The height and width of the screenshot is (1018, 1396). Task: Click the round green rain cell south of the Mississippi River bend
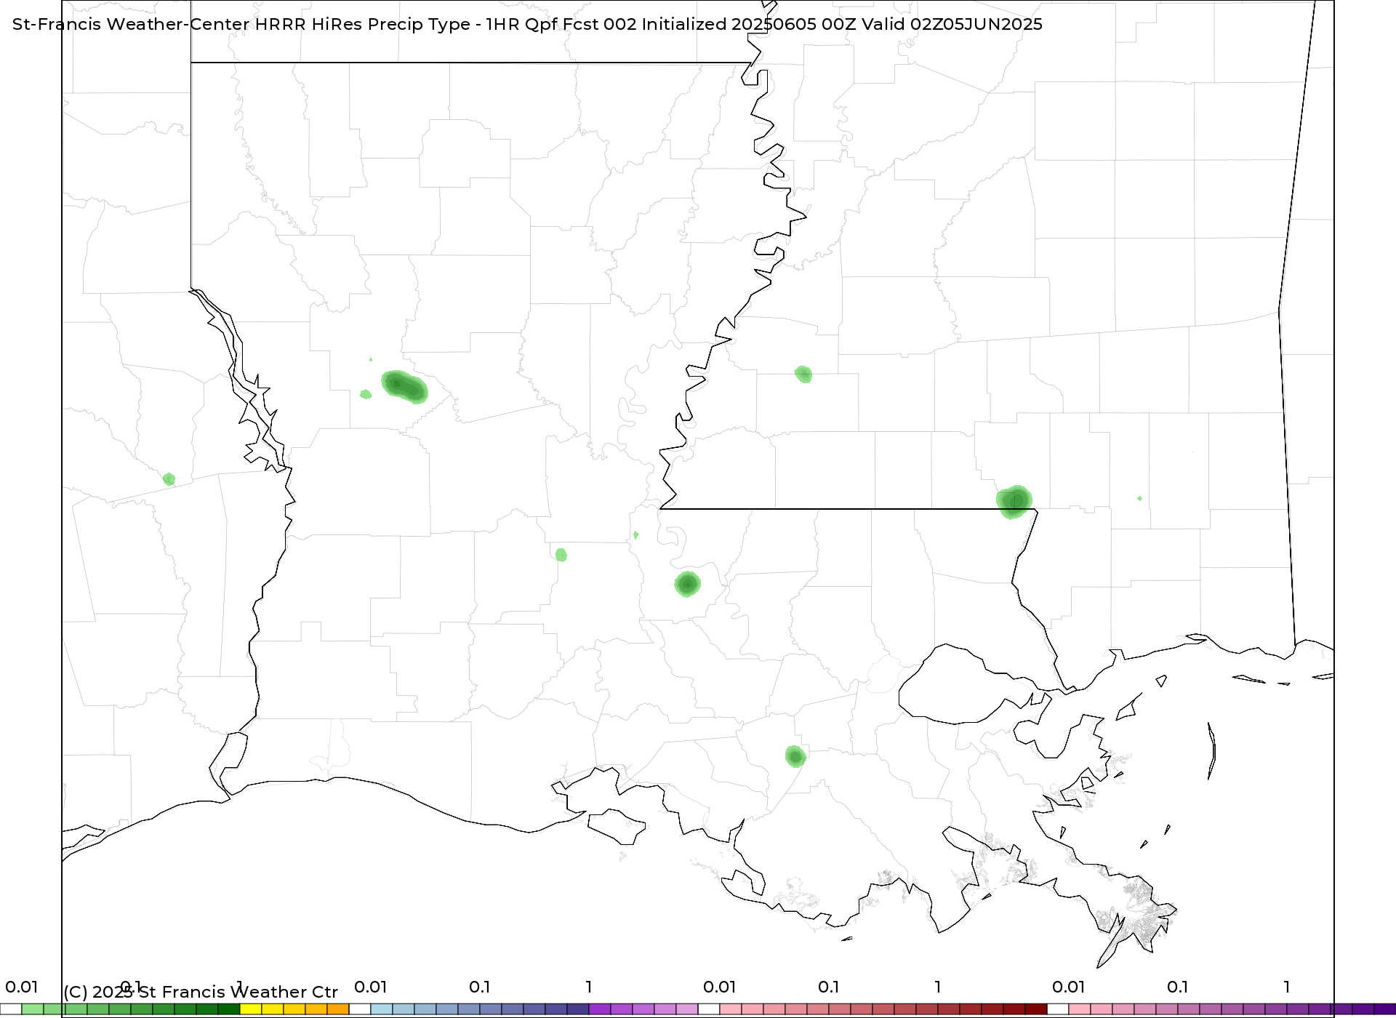pyautogui.click(x=687, y=584)
